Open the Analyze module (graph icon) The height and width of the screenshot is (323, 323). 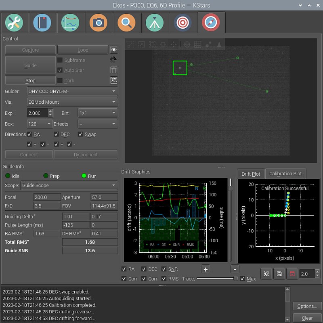70,23
